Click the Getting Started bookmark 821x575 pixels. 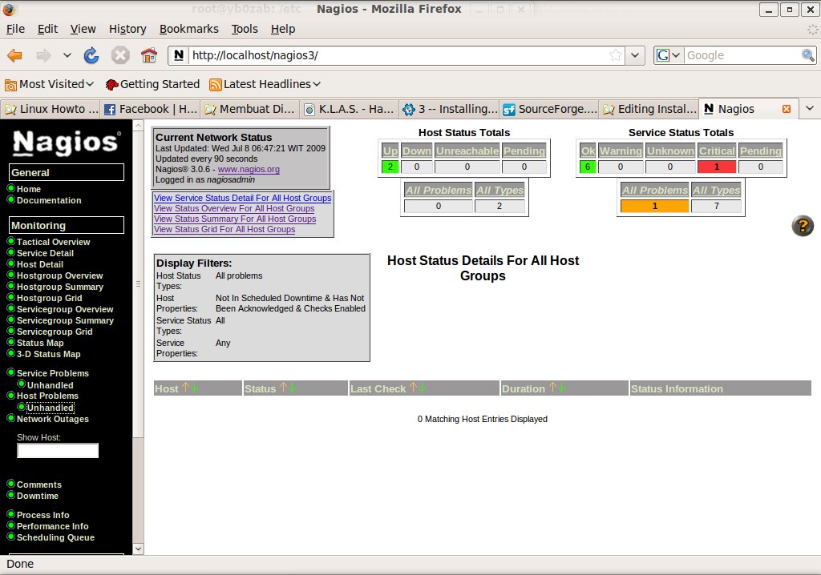click(152, 84)
